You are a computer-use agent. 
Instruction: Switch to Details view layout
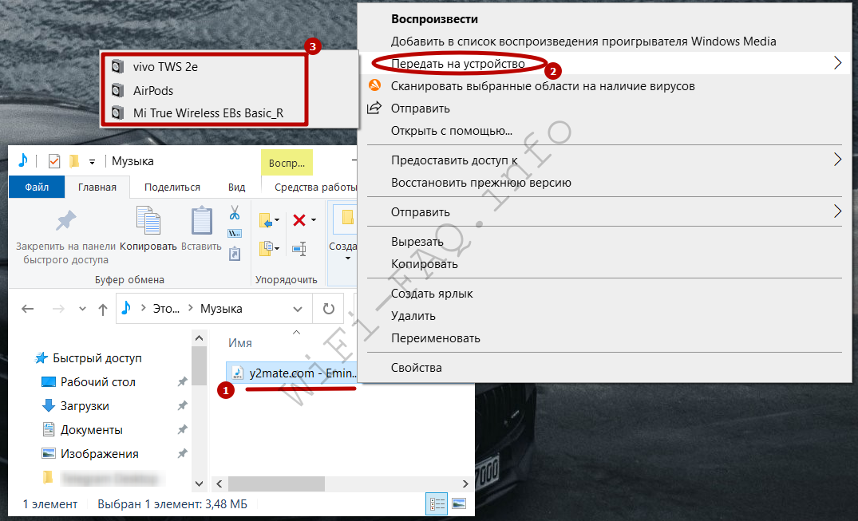point(437,503)
